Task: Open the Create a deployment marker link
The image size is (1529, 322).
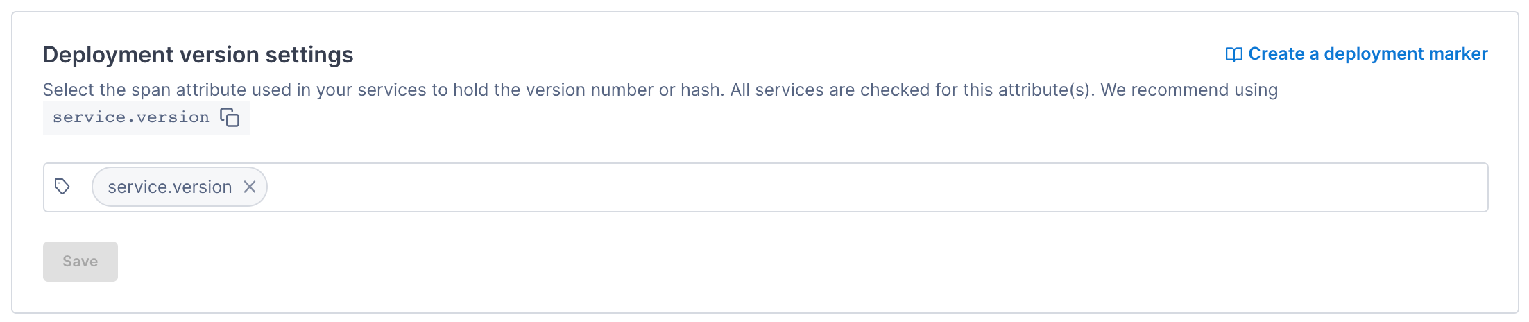Action: click(x=1367, y=54)
